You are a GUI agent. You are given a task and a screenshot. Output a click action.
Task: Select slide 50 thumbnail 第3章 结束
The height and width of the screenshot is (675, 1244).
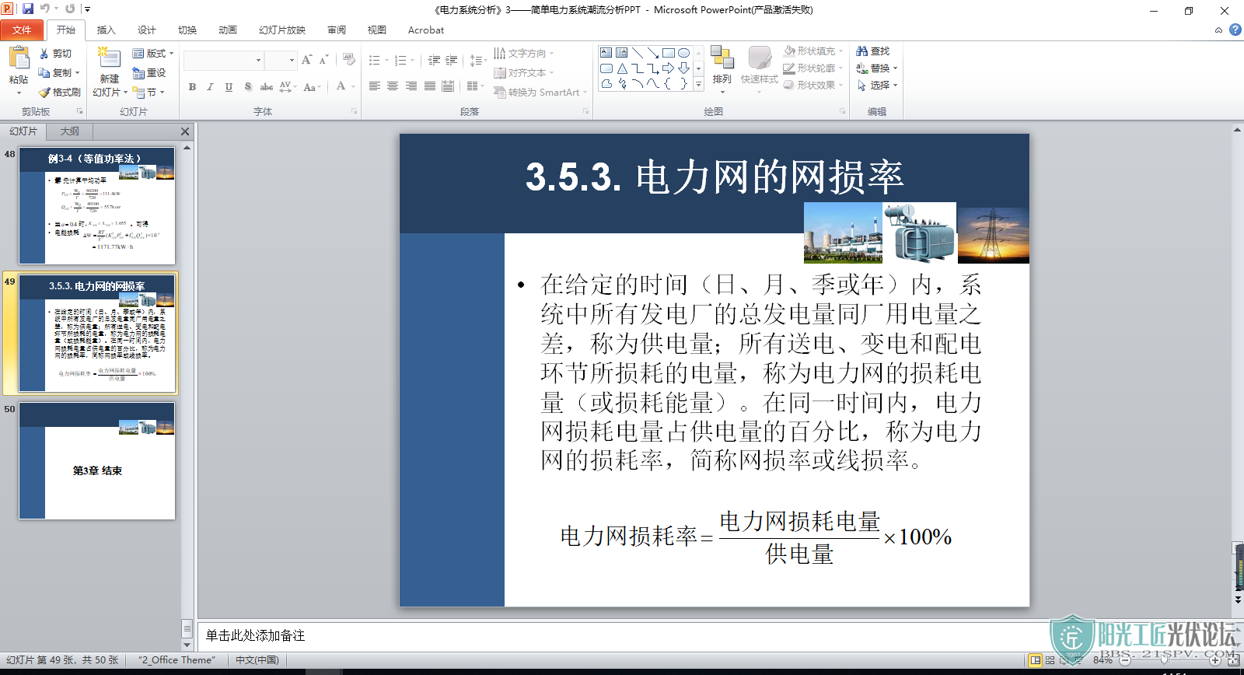pyautogui.click(x=97, y=460)
